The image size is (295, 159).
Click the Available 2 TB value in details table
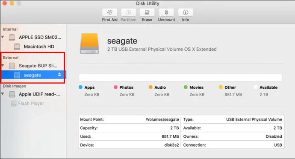point(278,128)
